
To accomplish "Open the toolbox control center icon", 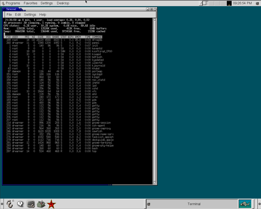I will pyautogui.click(x=41, y=204).
